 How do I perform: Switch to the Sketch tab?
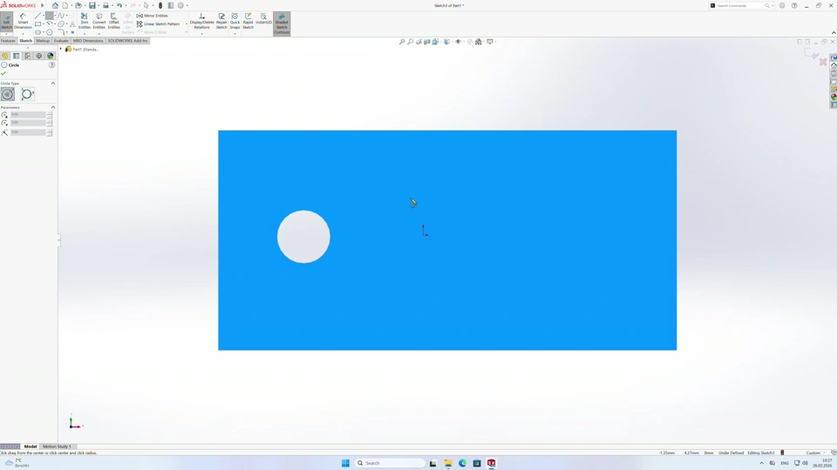(25, 41)
